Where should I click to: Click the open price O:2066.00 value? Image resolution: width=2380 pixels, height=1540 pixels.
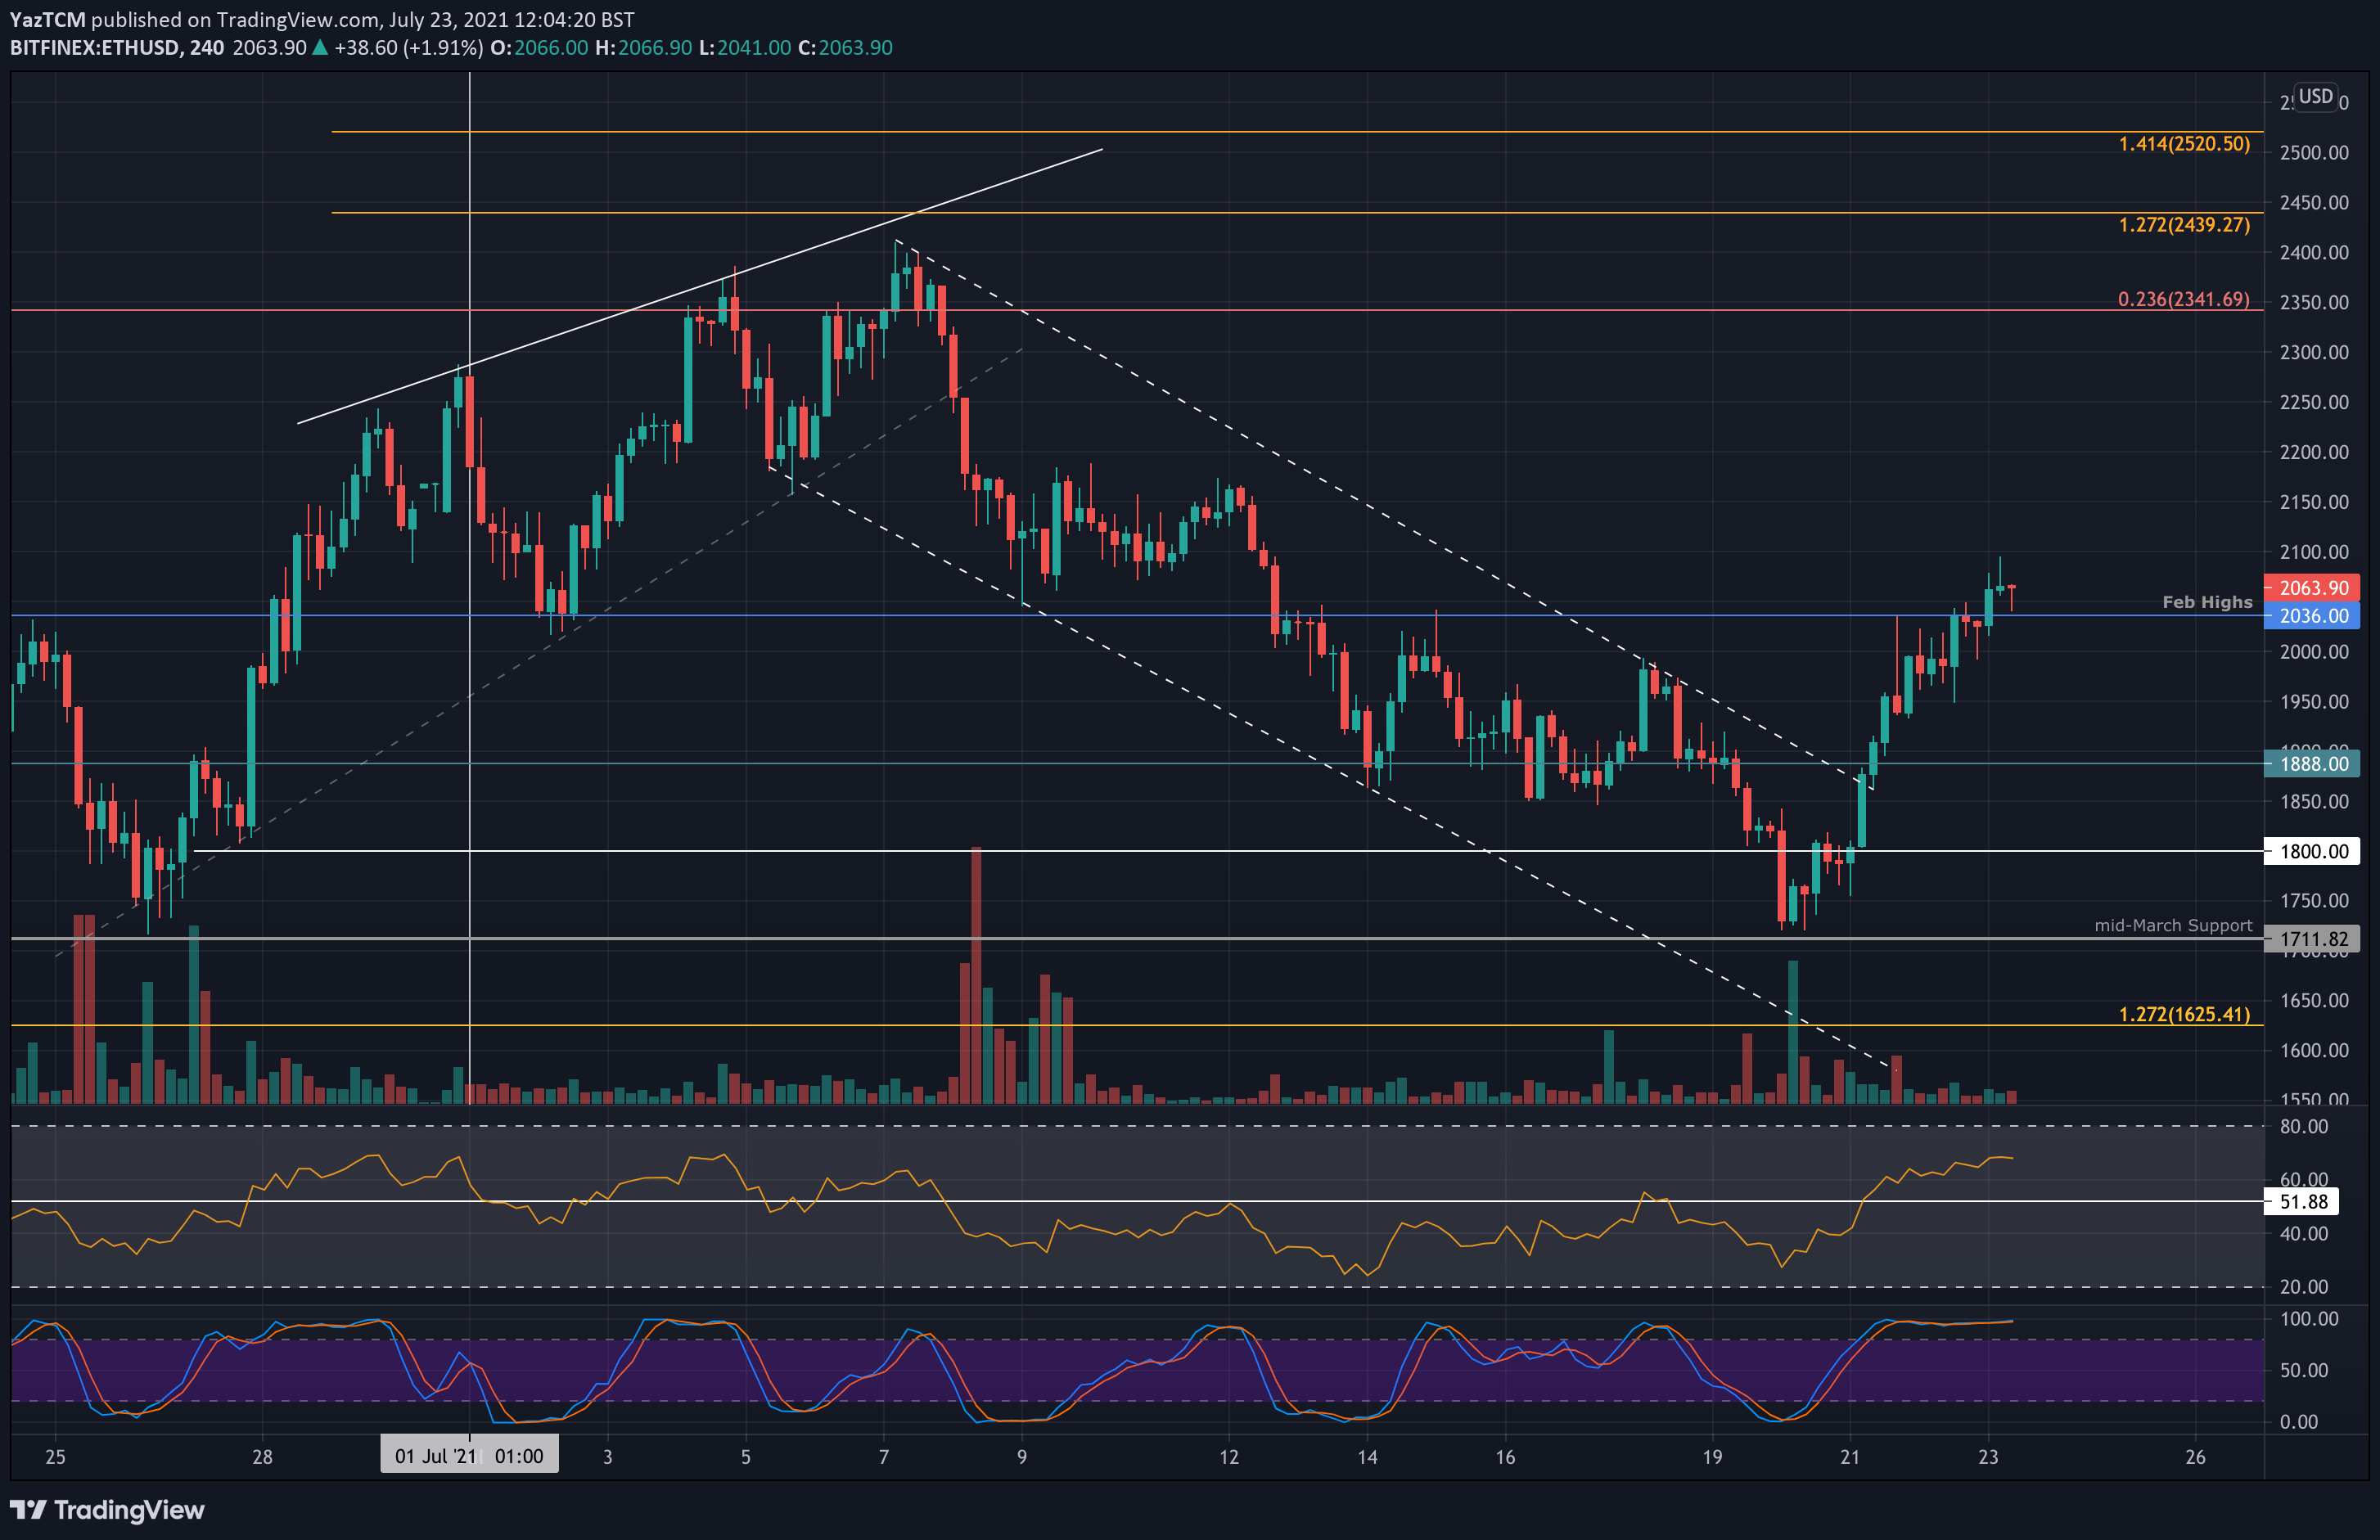[539, 48]
